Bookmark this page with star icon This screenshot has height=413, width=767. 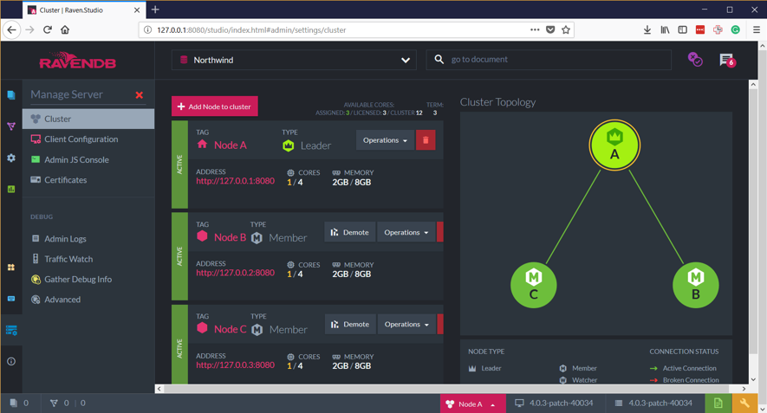point(566,29)
